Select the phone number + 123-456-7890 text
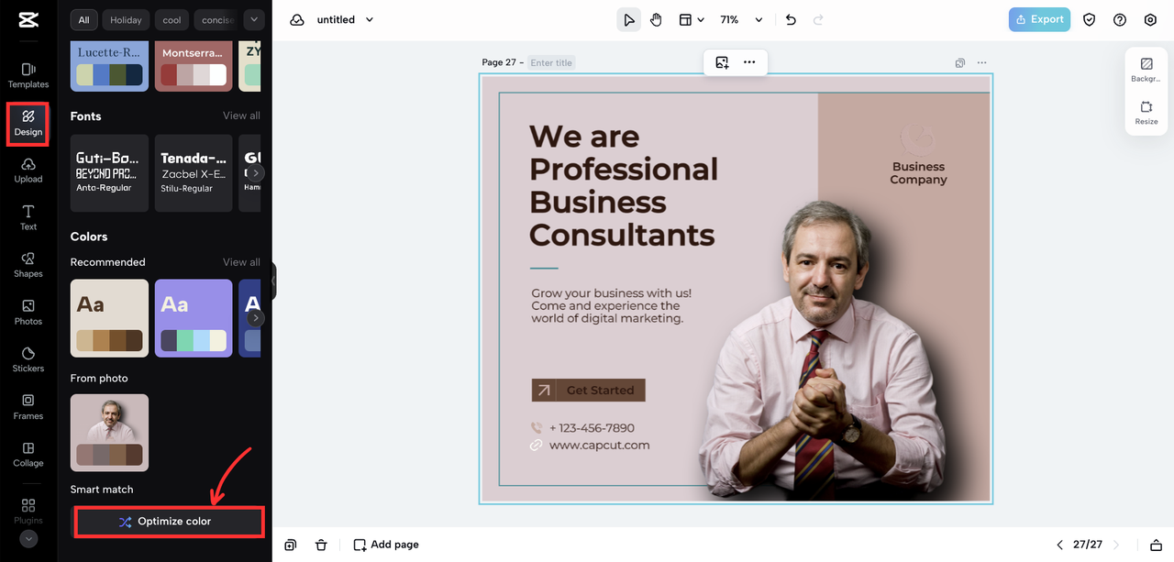 pyautogui.click(x=592, y=428)
